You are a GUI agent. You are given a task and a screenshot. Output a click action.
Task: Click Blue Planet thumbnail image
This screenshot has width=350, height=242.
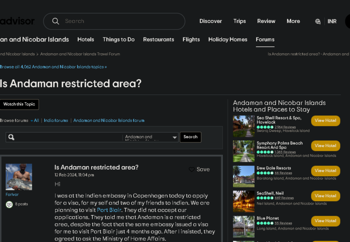pyautogui.click(x=244, y=227)
